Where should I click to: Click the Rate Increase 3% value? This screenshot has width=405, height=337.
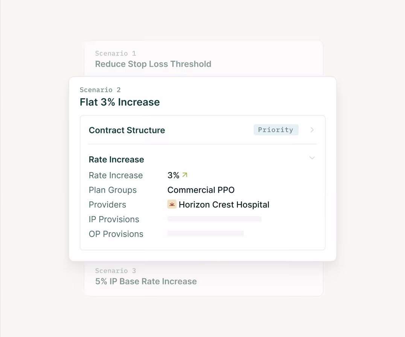173,175
